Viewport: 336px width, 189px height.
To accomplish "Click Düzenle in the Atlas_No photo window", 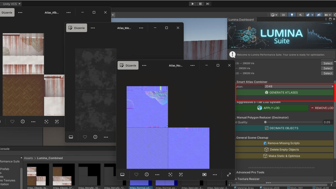I will (x=128, y=65).
